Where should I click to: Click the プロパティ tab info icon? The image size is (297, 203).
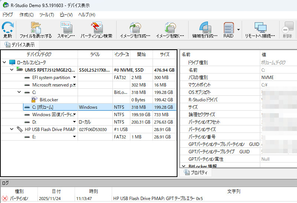(x=187, y=172)
